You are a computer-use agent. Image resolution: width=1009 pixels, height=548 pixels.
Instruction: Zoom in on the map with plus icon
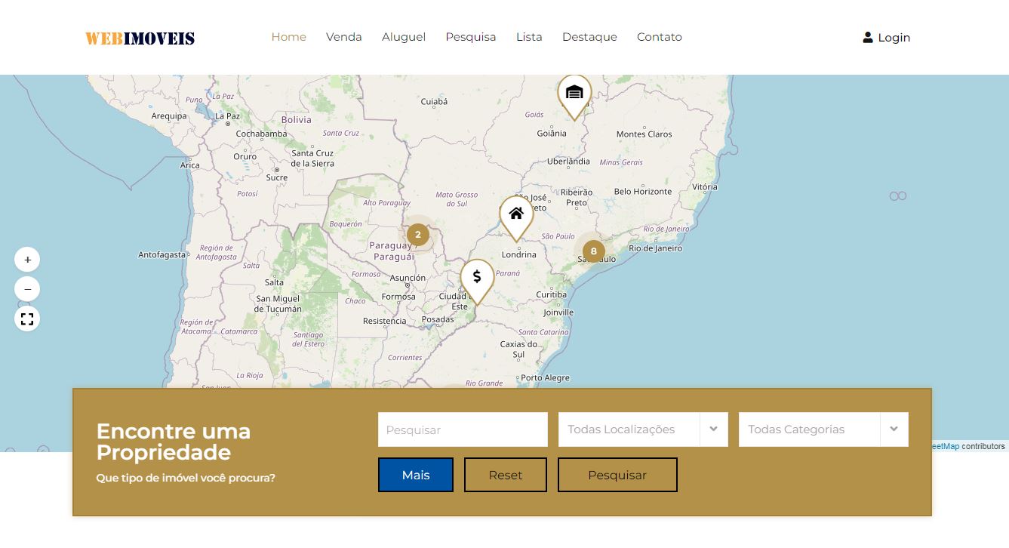pyautogui.click(x=27, y=259)
